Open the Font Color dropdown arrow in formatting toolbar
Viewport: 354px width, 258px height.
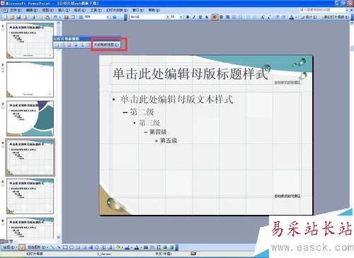[296, 17]
